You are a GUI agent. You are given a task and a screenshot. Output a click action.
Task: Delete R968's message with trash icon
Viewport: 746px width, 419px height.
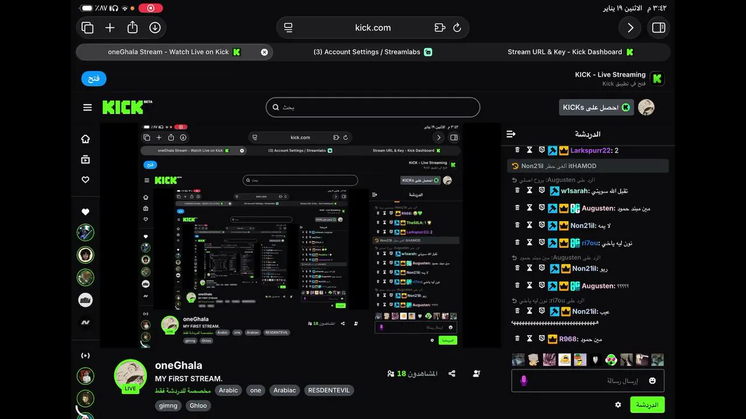click(x=517, y=339)
